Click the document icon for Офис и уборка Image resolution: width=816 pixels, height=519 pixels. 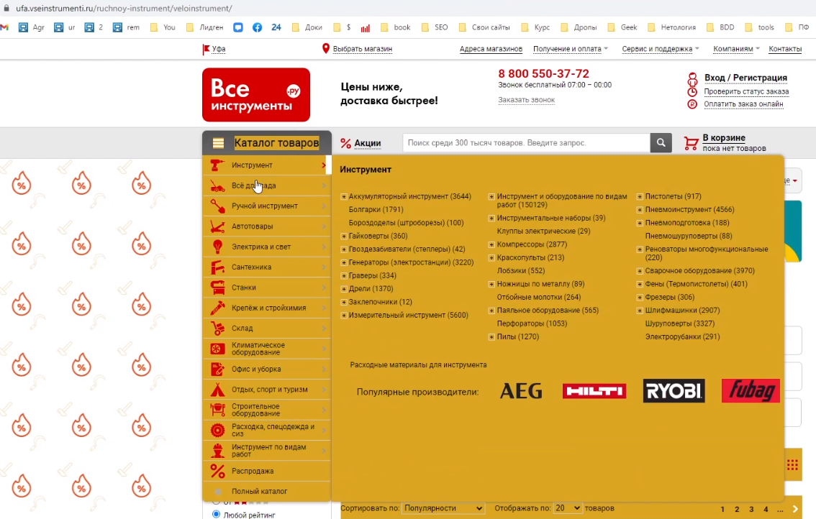click(x=217, y=369)
